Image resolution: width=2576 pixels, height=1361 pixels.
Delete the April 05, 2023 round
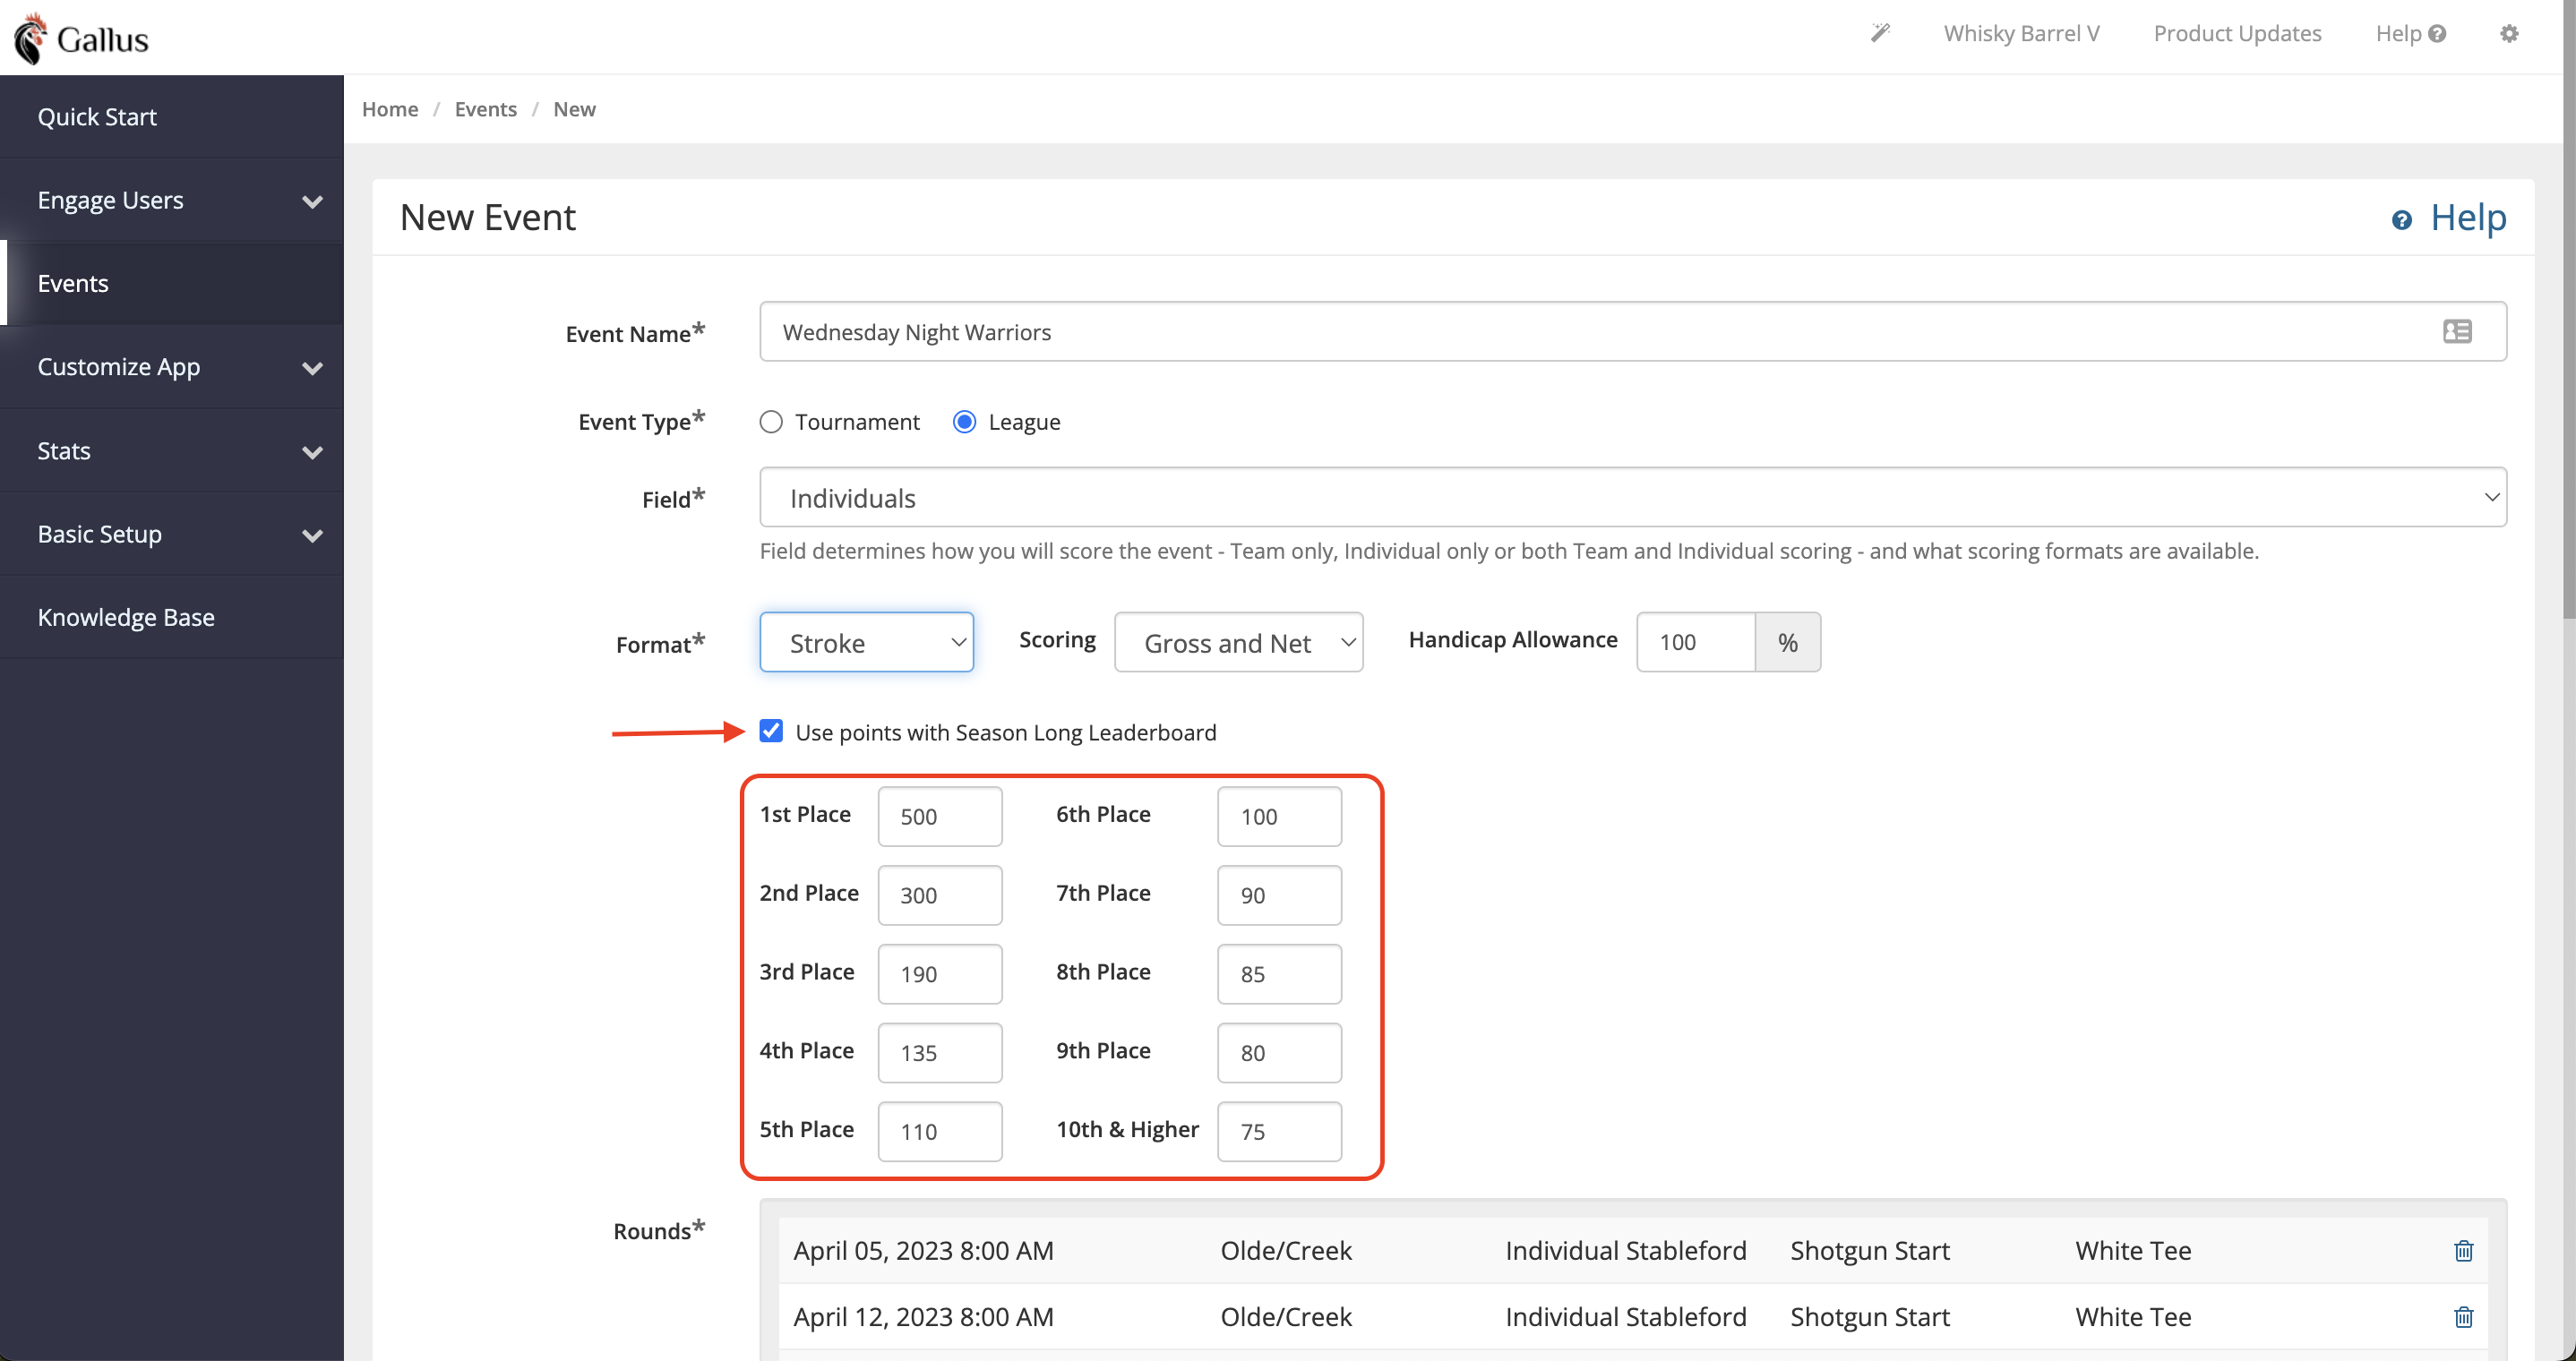click(x=2463, y=1250)
